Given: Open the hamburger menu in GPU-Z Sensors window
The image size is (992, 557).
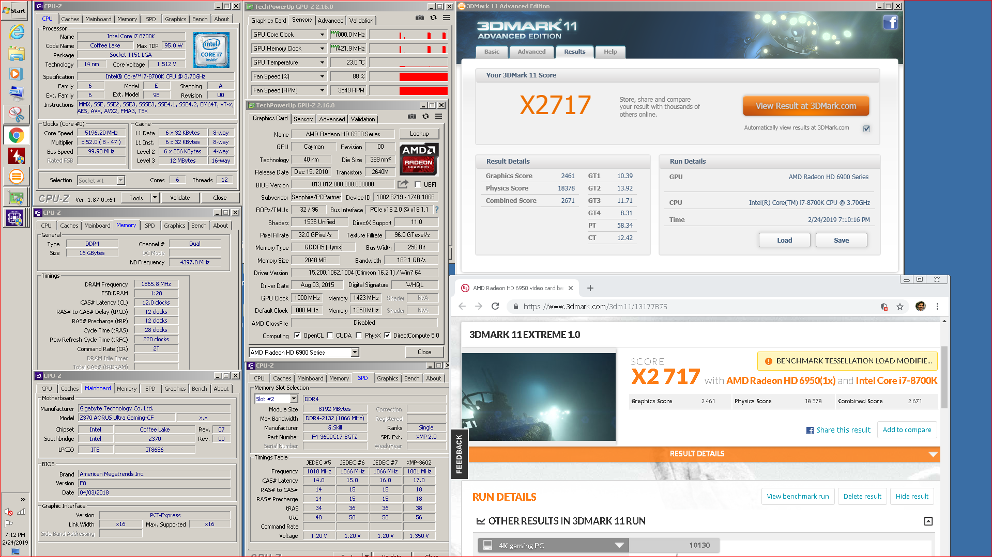Looking at the screenshot, I should 446,18.
